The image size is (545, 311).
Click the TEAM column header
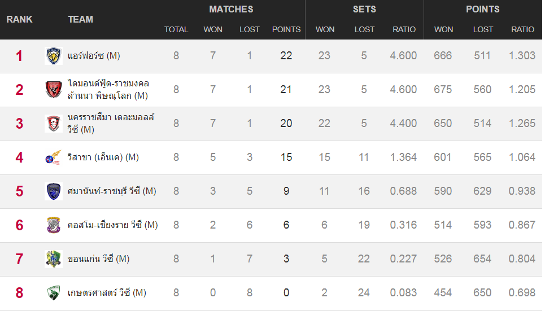pos(81,19)
